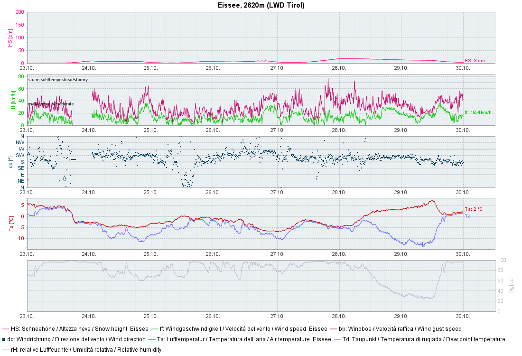Click the 'Ta [°C]' temperature axis title
This screenshot has height=356, width=522.
coord(10,224)
